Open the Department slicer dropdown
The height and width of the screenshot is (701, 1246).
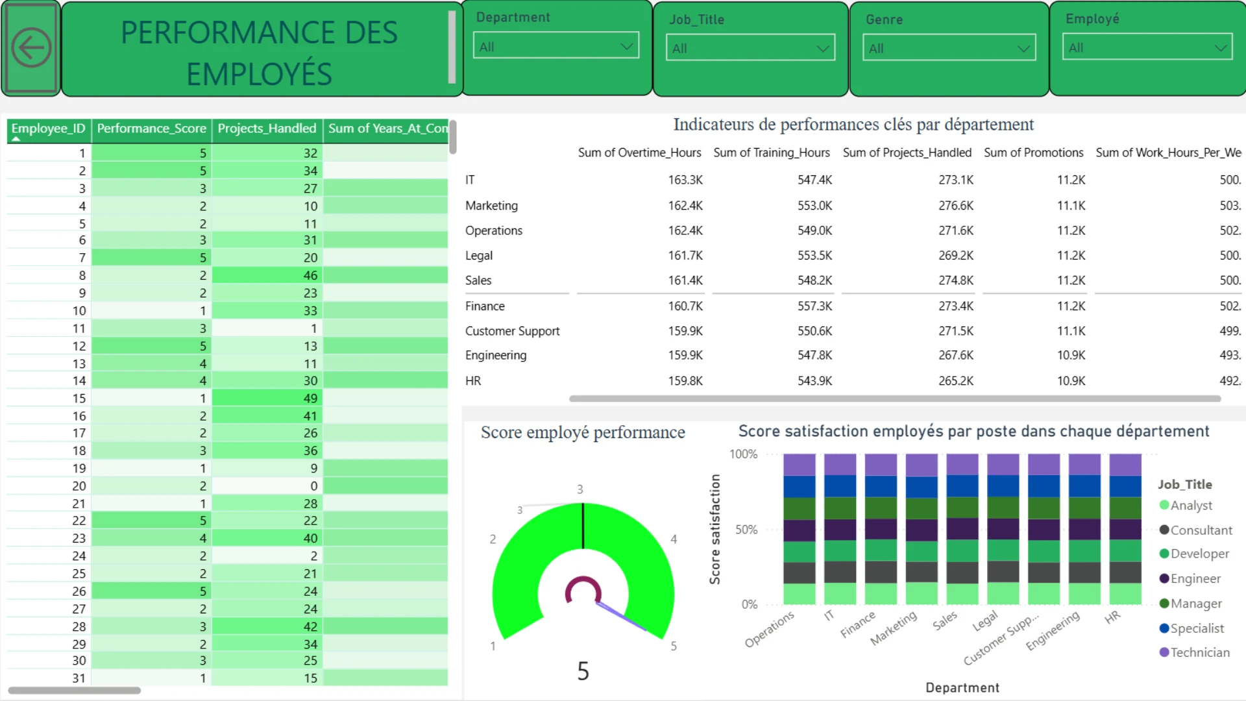pyautogui.click(x=556, y=47)
